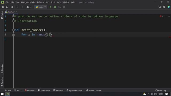This screenshot has width=171, height=96.
Task: Run main with the green play icon
Action: point(50,7)
